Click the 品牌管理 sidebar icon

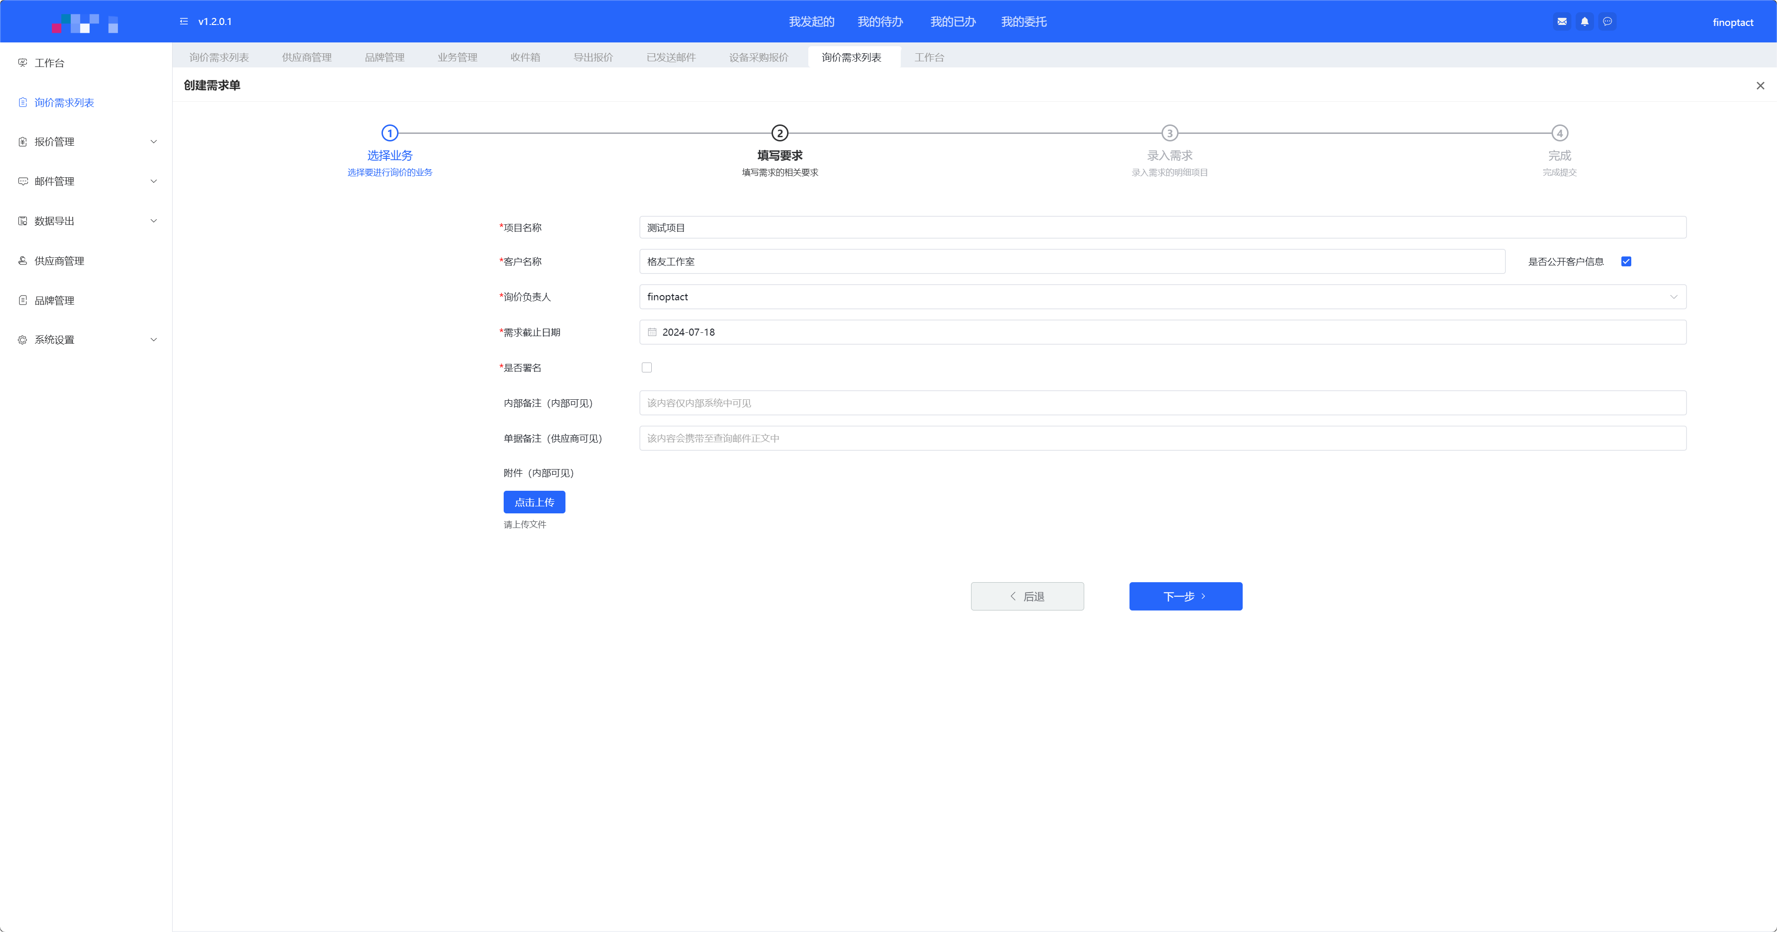[x=23, y=301]
